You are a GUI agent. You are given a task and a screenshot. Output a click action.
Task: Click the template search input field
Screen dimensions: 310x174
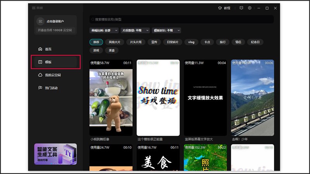(182, 19)
